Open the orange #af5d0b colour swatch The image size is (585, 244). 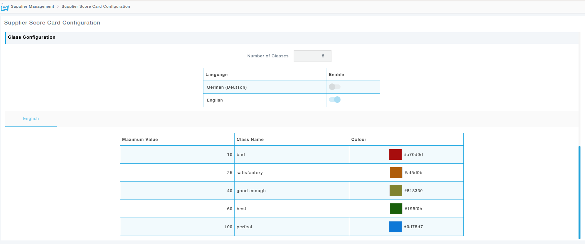point(396,173)
